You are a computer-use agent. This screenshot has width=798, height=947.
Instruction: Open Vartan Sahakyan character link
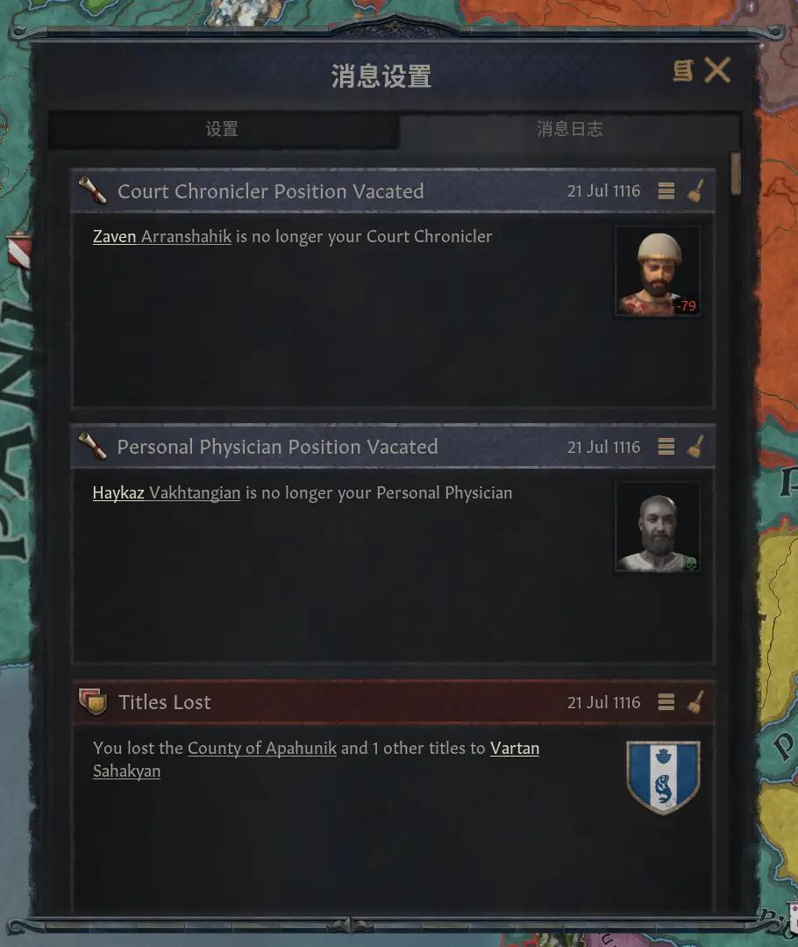pos(316,759)
